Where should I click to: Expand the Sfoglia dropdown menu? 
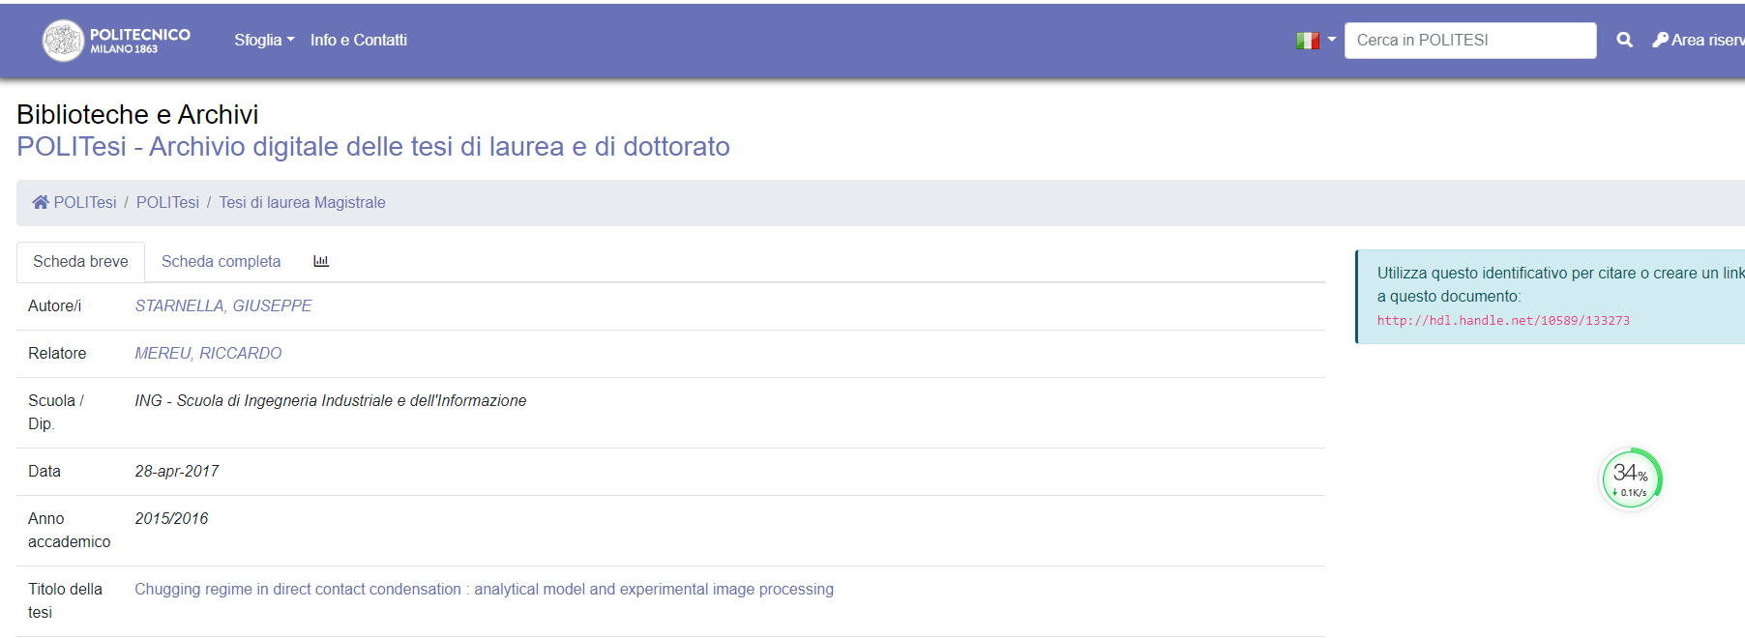click(263, 40)
